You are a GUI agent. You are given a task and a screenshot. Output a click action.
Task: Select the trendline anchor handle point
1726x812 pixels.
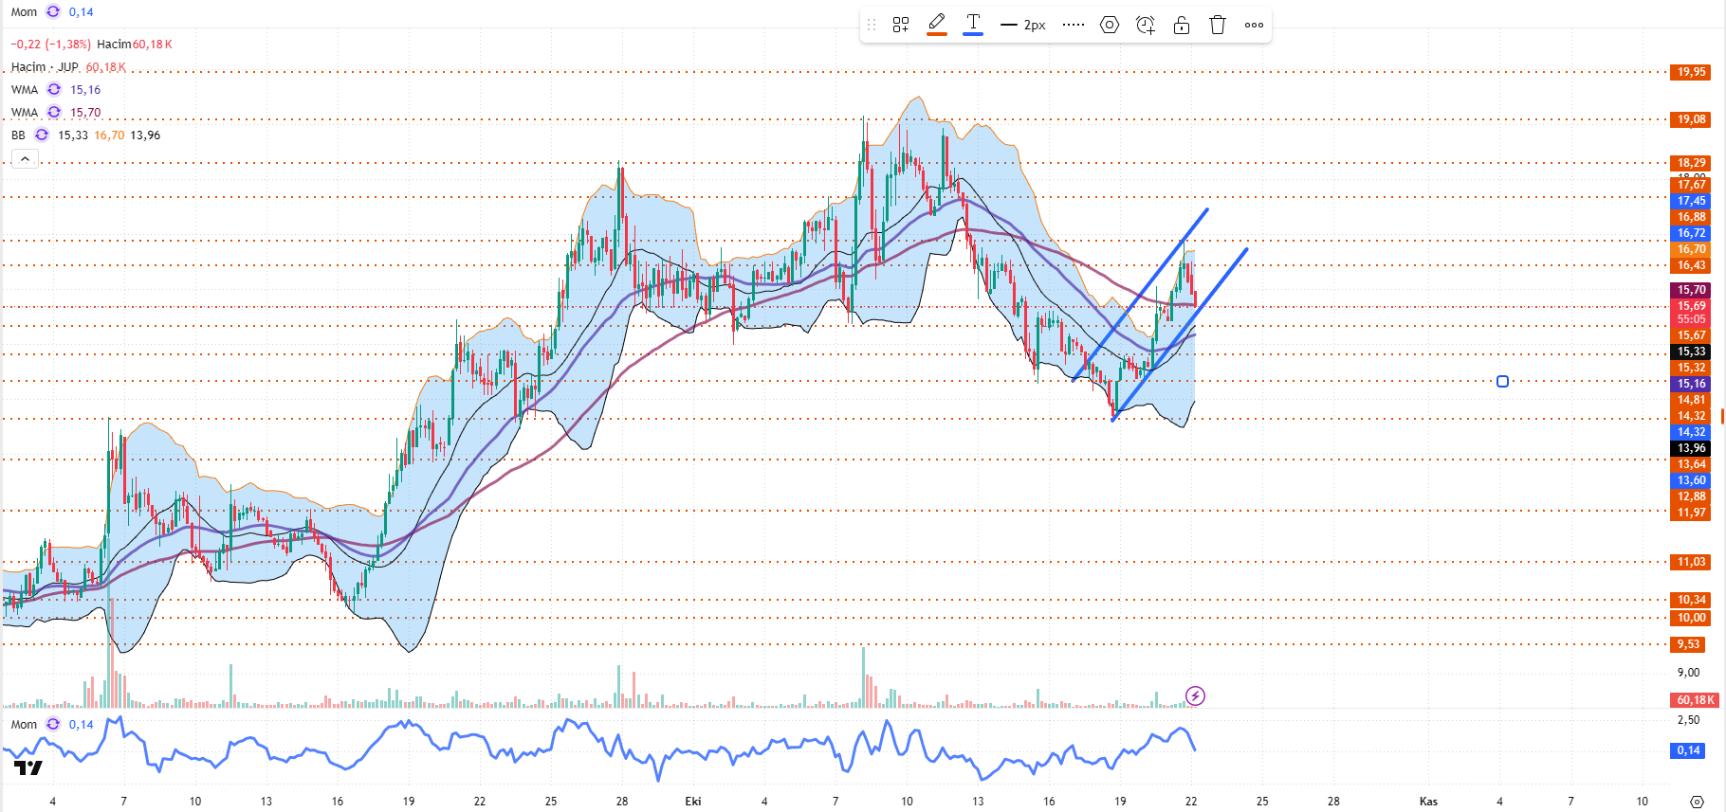[x=1502, y=382]
